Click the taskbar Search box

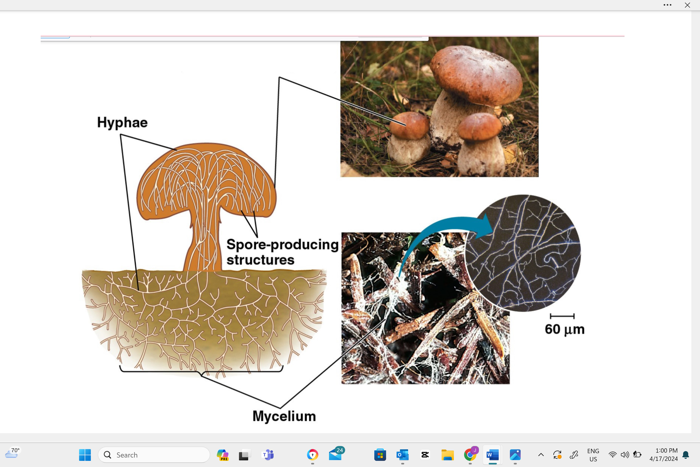154,455
